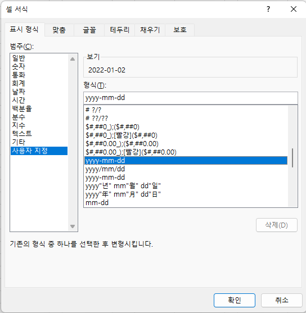Choose 통화 category

tap(39, 75)
